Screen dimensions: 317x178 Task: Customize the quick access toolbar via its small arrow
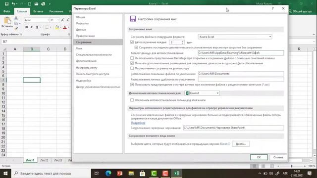(50, 4)
